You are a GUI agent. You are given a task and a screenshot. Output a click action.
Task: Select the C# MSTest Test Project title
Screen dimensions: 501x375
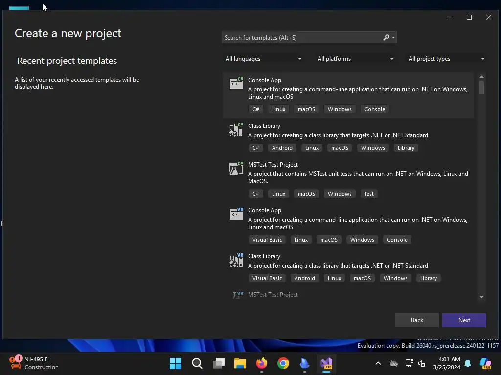coord(273,165)
